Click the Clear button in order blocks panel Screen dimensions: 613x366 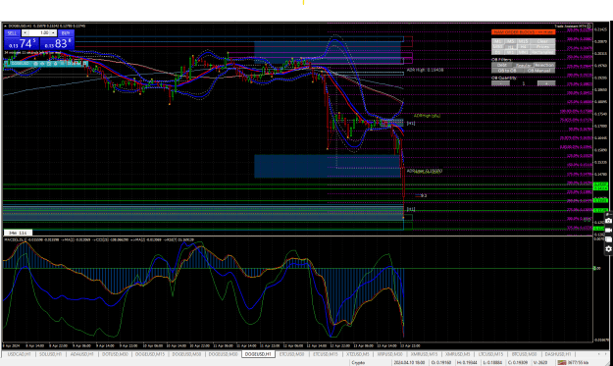(542, 41)
